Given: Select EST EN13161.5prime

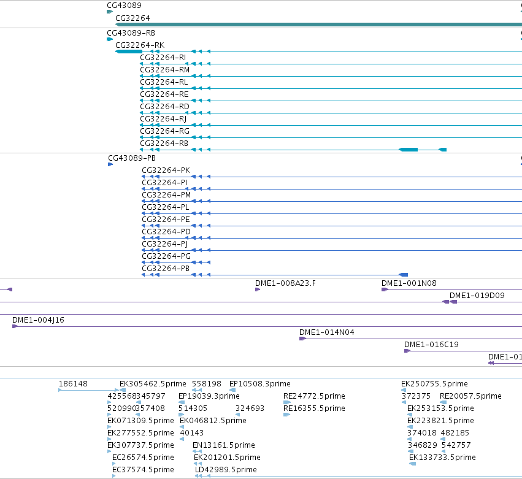Looking at the screenshot, I should (x=224, y=446).
